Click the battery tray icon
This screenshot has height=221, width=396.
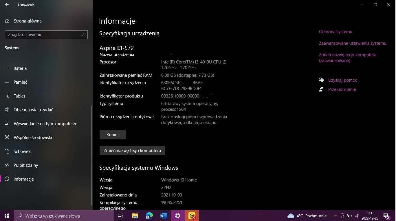click(x=349, y=216)
